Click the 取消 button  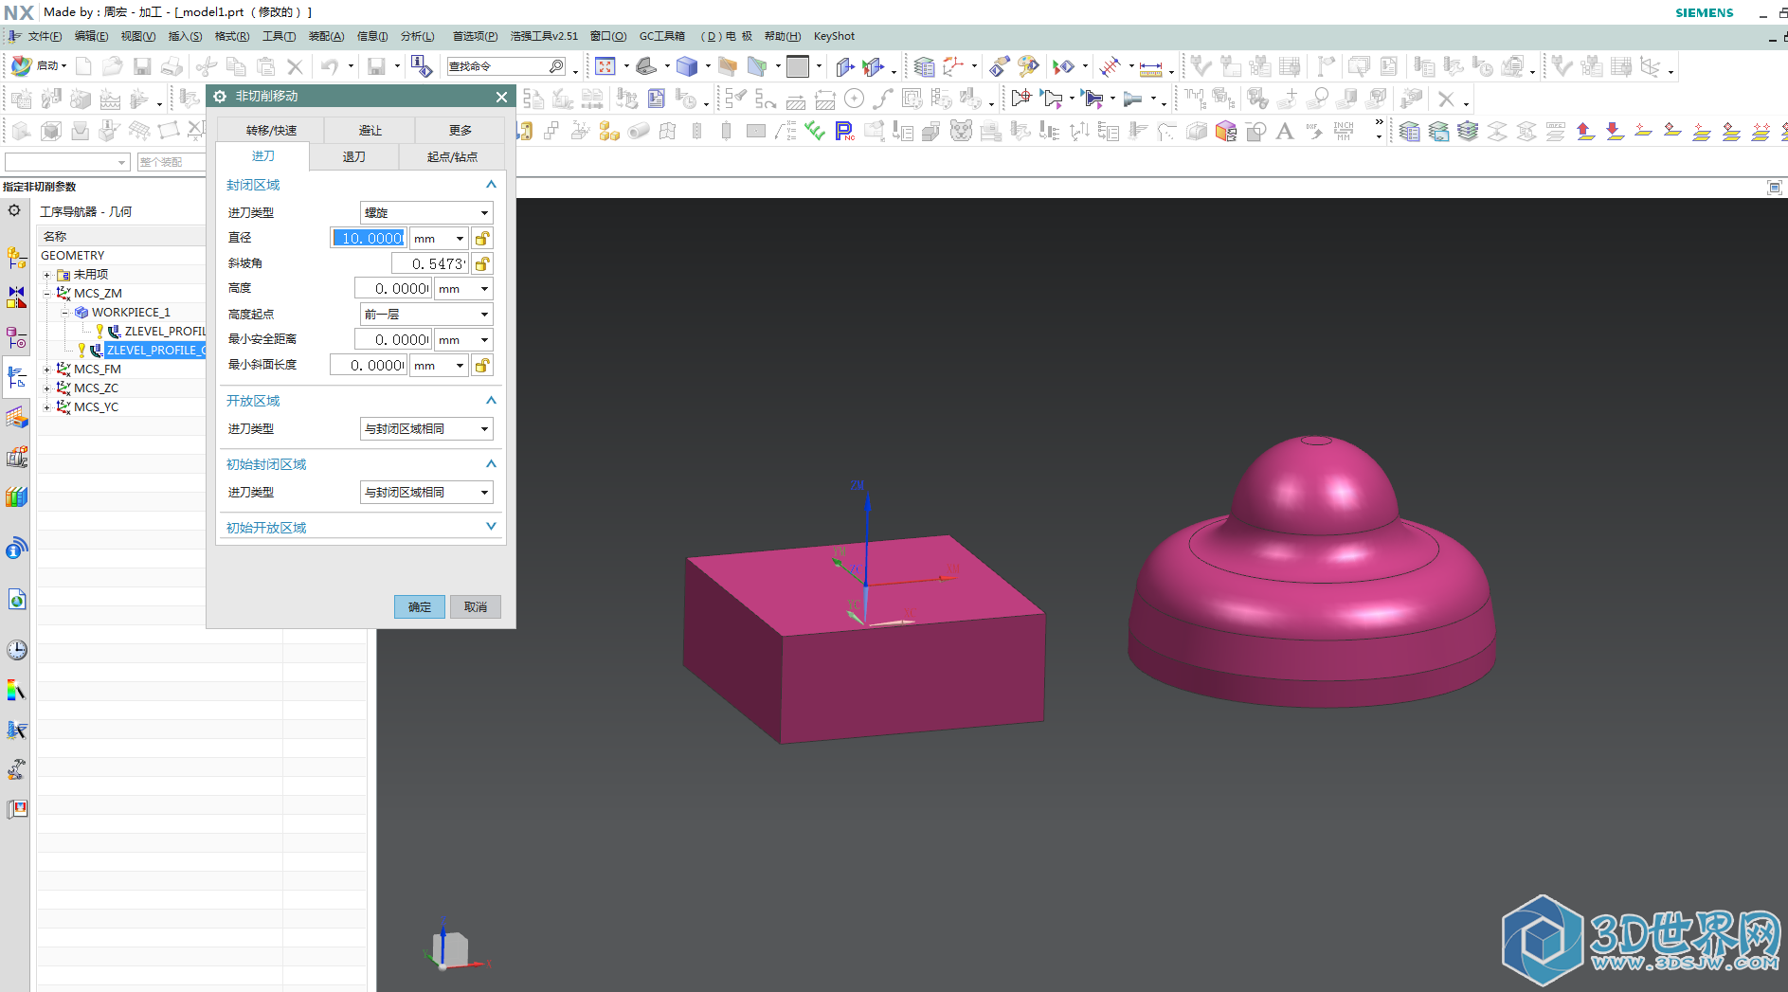pos(476,607)
